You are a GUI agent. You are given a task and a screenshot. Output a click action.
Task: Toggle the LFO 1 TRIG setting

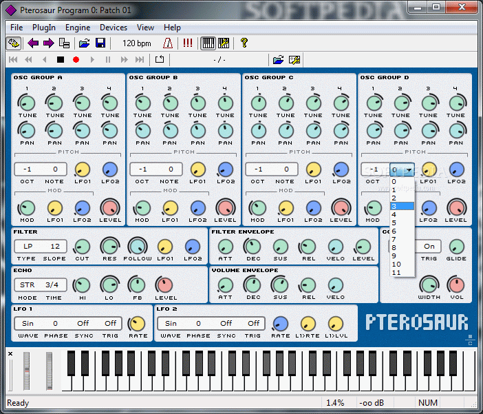point(110,323)
